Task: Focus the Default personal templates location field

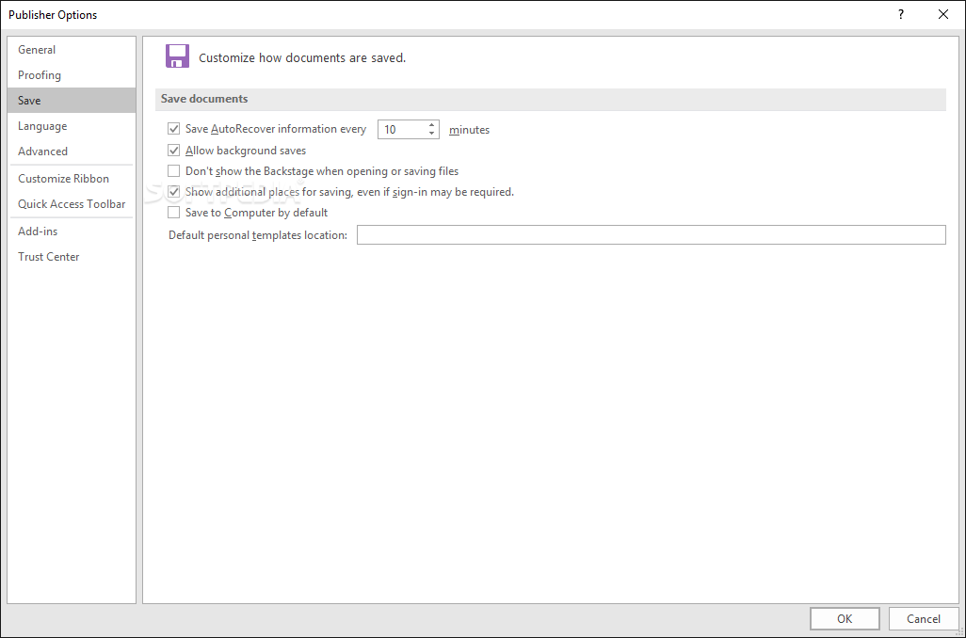Action: 652,234
